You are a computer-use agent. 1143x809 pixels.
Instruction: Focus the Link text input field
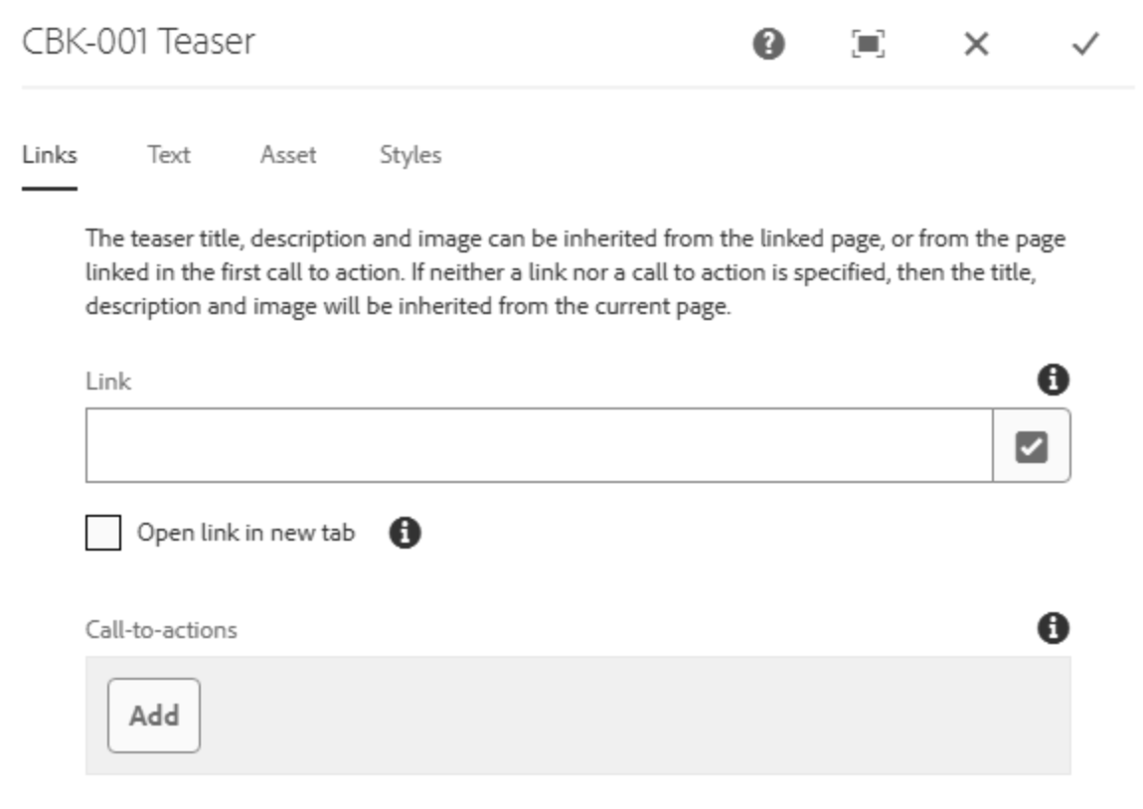538,446
